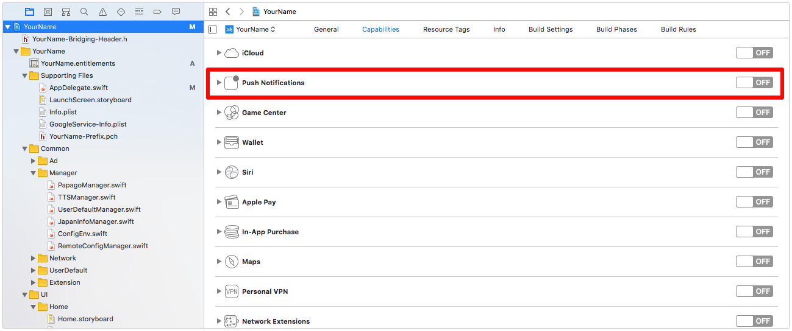Switch on the Wallet capability
This screenshot has width=792, height=331.
(754, 142)
